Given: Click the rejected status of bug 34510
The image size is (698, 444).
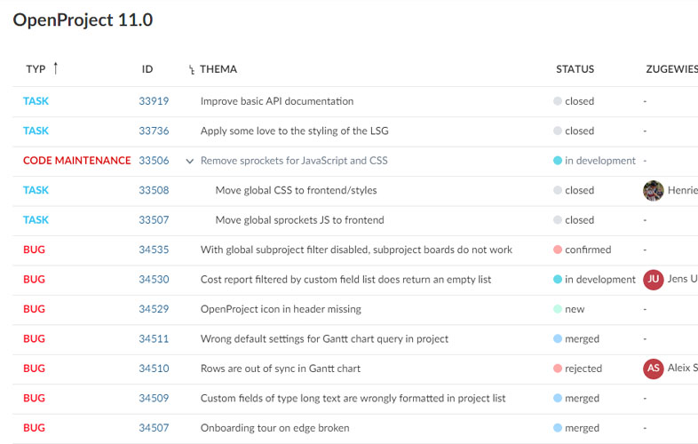Looking at the screenshot, I should [x=583, y=369].
